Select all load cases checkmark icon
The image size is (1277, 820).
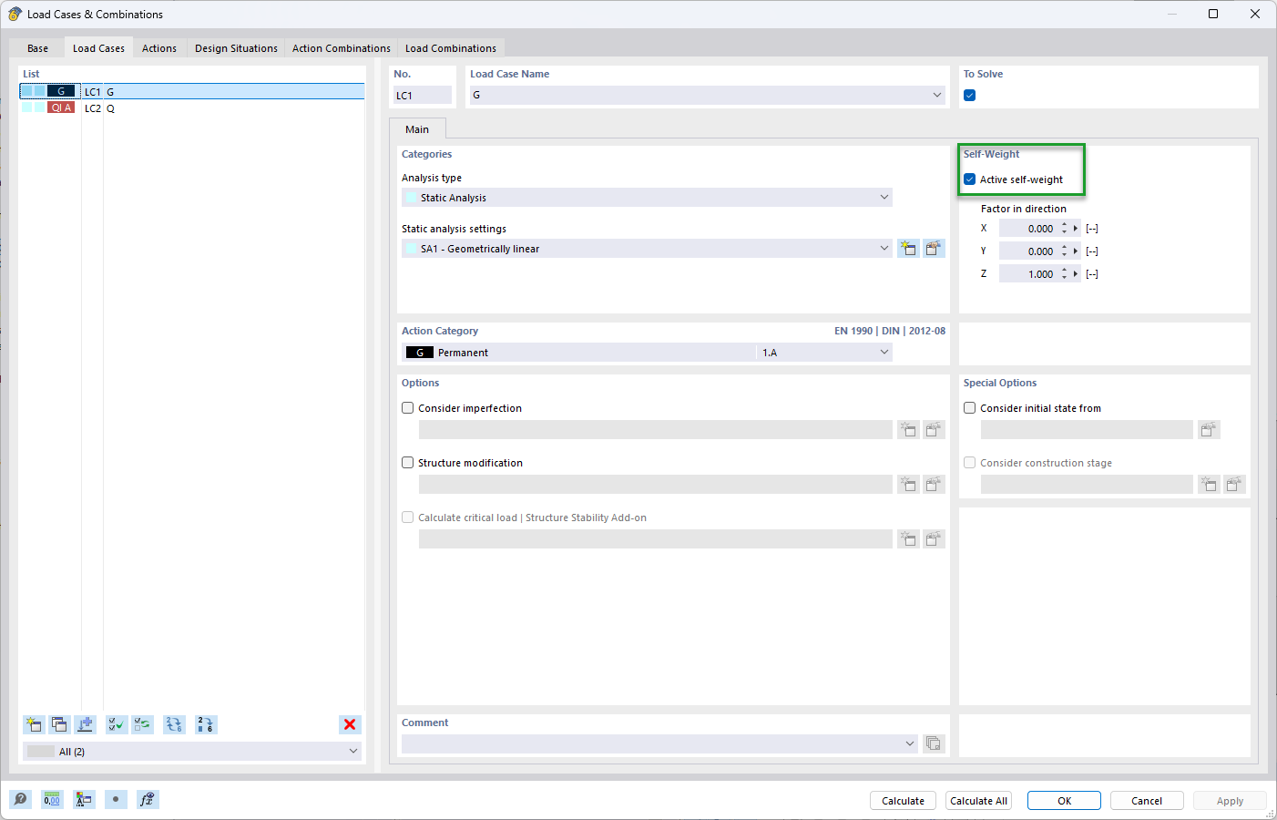click(x=117, y=724)
